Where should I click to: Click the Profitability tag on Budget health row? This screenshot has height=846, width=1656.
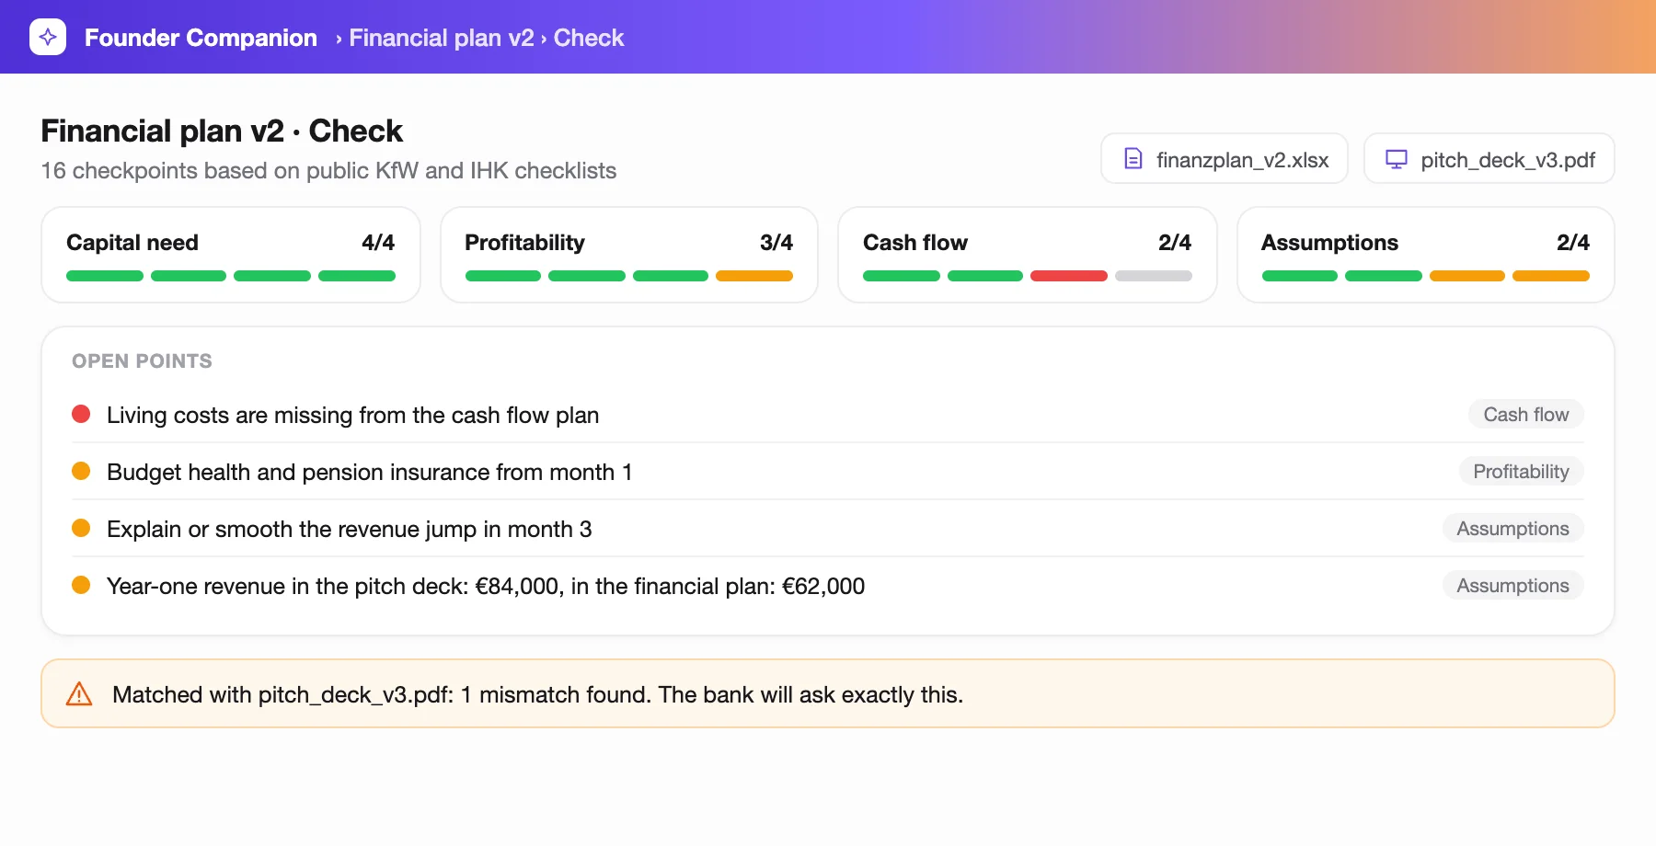(x=1522, y=472)
